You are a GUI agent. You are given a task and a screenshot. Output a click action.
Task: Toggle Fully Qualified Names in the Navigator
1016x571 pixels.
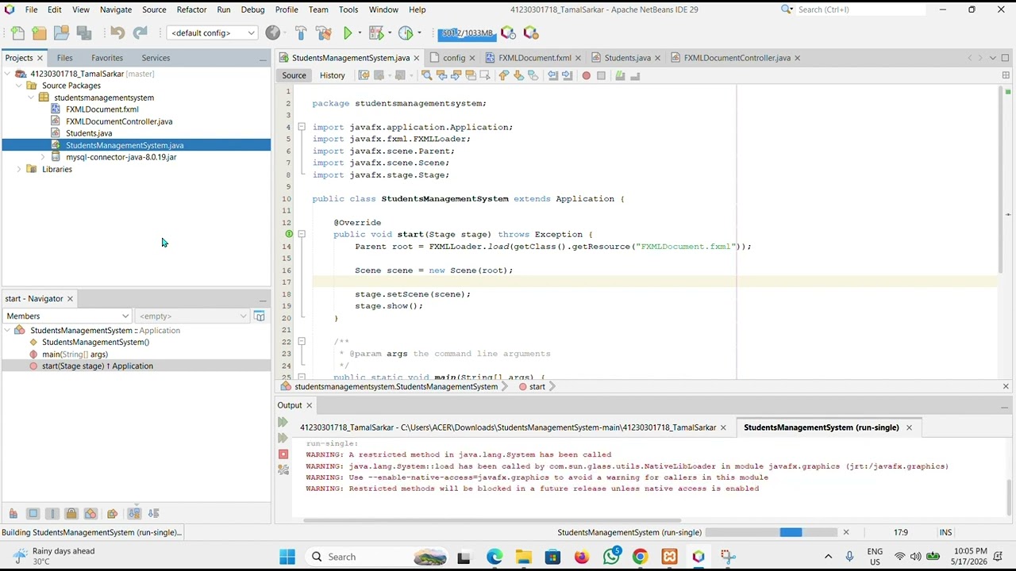112,514
